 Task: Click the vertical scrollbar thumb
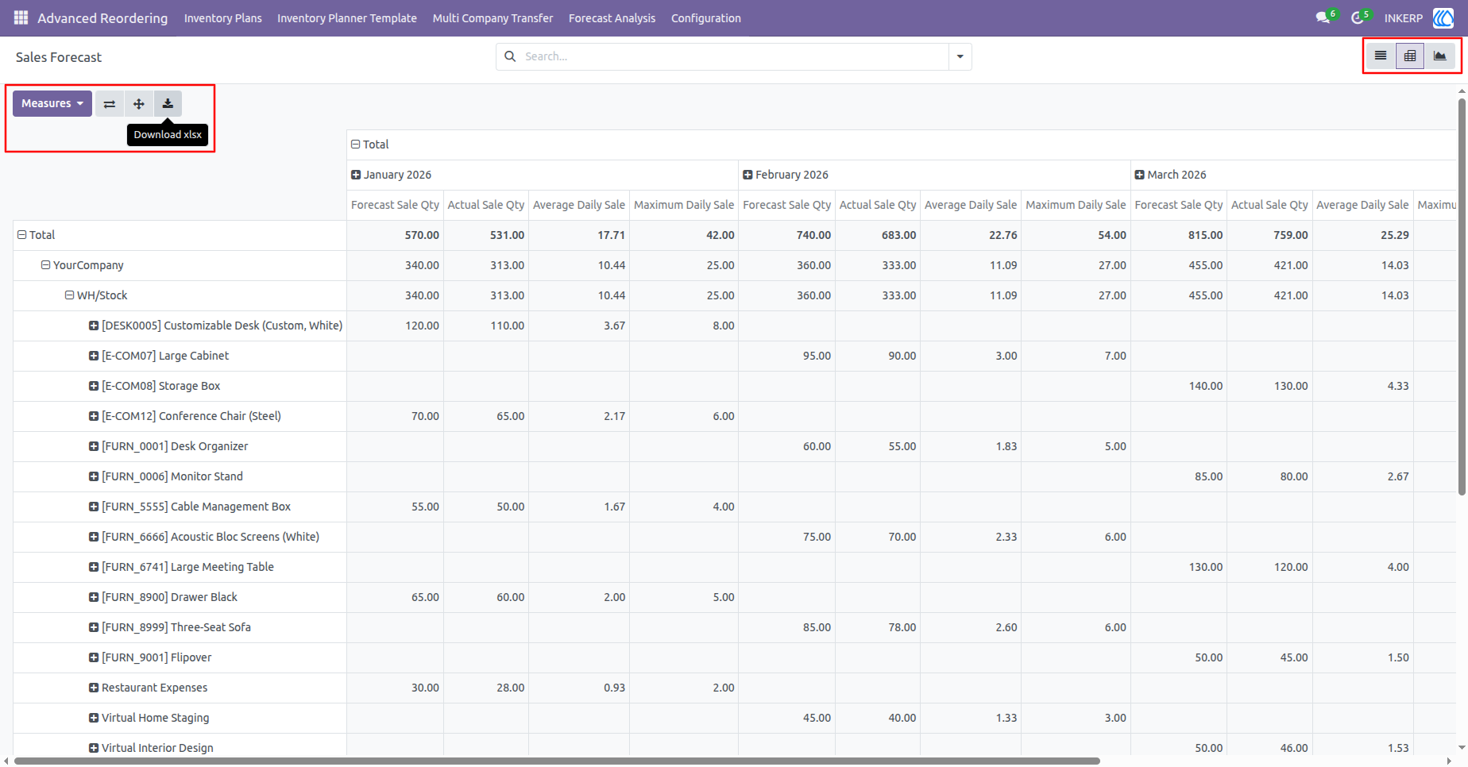[x=1462, y=297]
